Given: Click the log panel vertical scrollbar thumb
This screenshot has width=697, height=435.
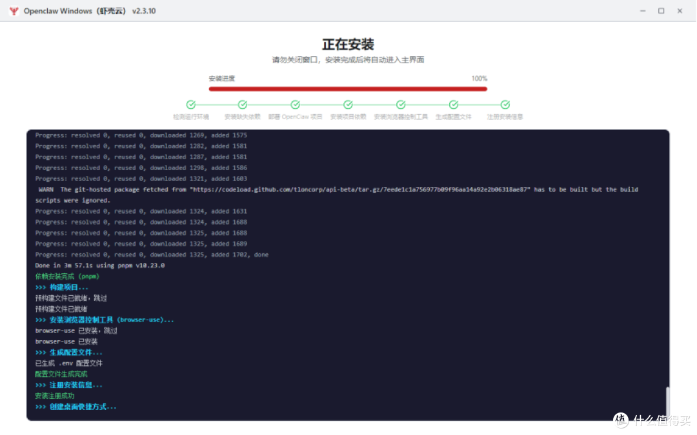Looking at the screenshot, I should [667, 401].
